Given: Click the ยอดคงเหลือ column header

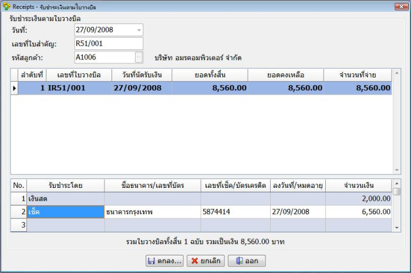Looking at the screenshot, I should (x=286, y=75).
